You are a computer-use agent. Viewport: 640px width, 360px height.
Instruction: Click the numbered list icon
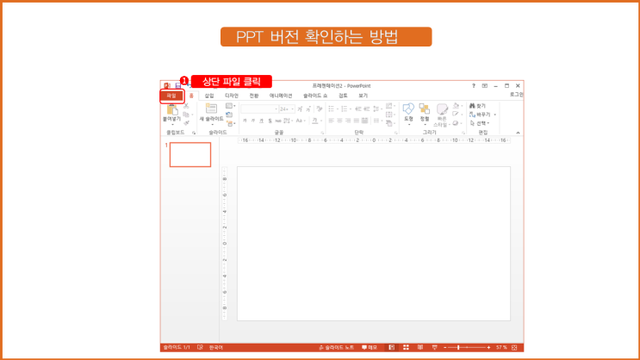tap(344, 109)
